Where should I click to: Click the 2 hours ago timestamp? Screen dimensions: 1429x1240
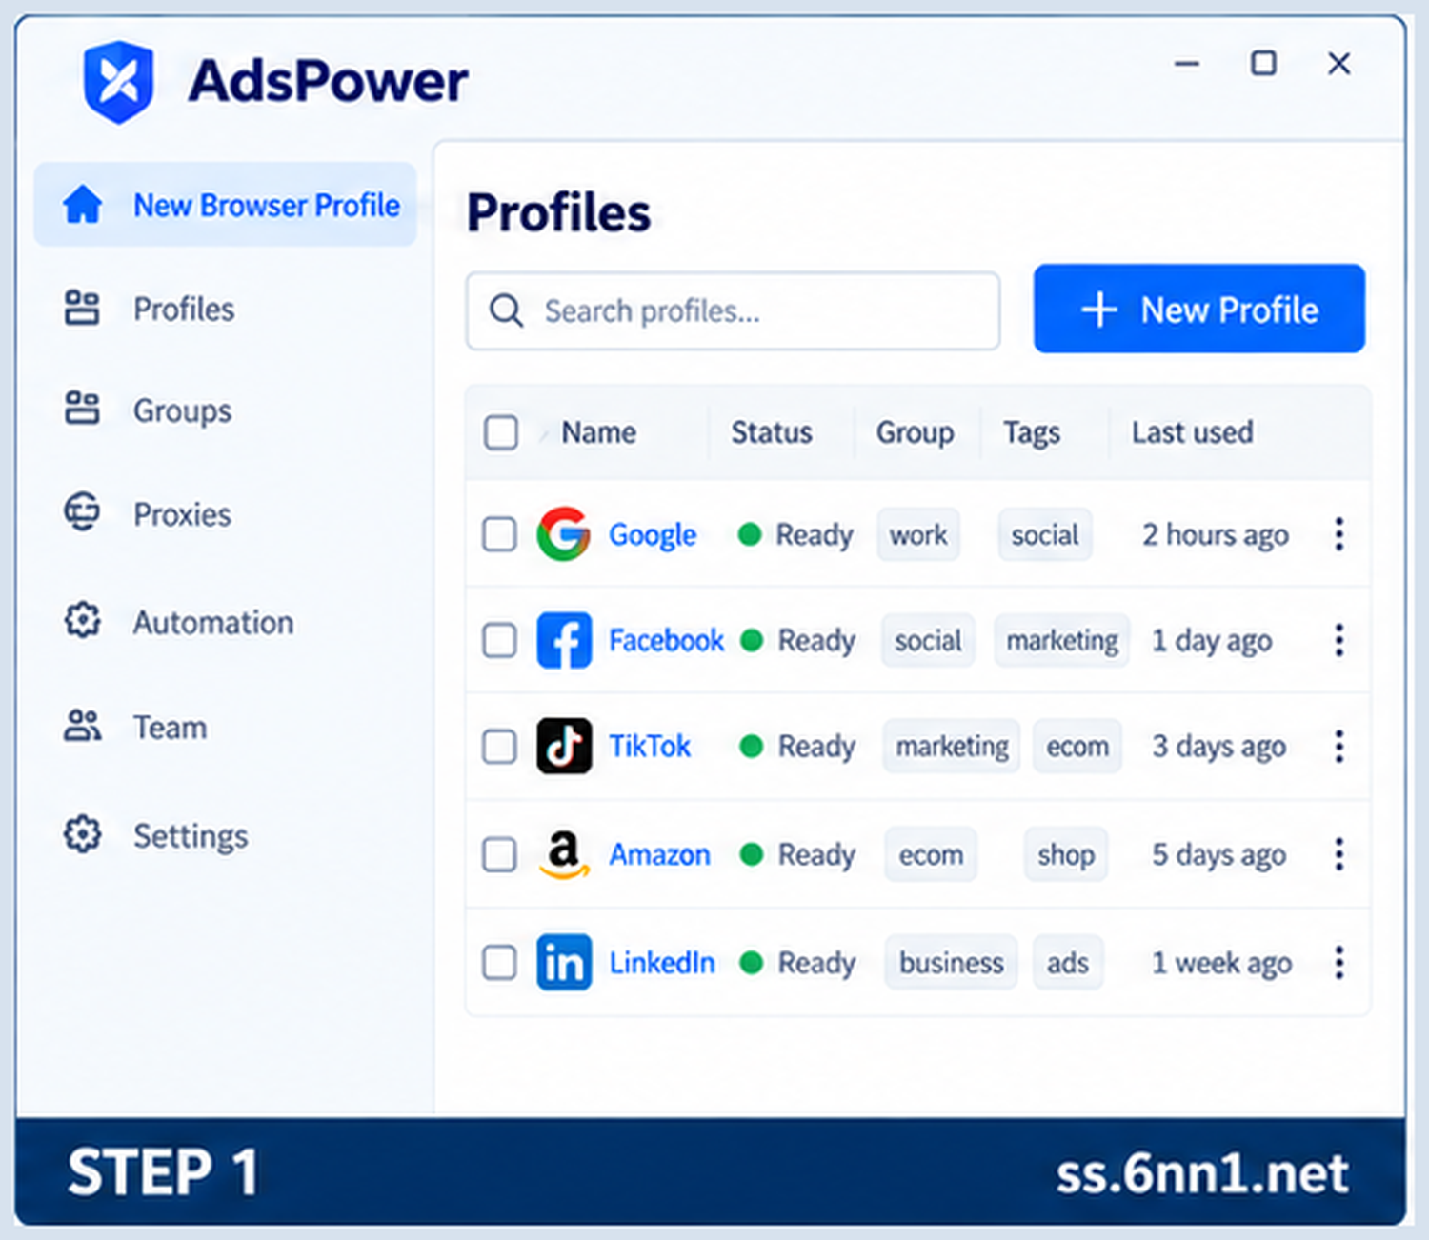click(x=1216, y=535)
